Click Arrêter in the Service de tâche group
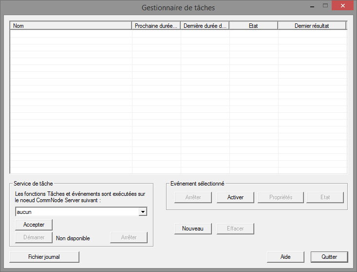 (x=129, y=238)
